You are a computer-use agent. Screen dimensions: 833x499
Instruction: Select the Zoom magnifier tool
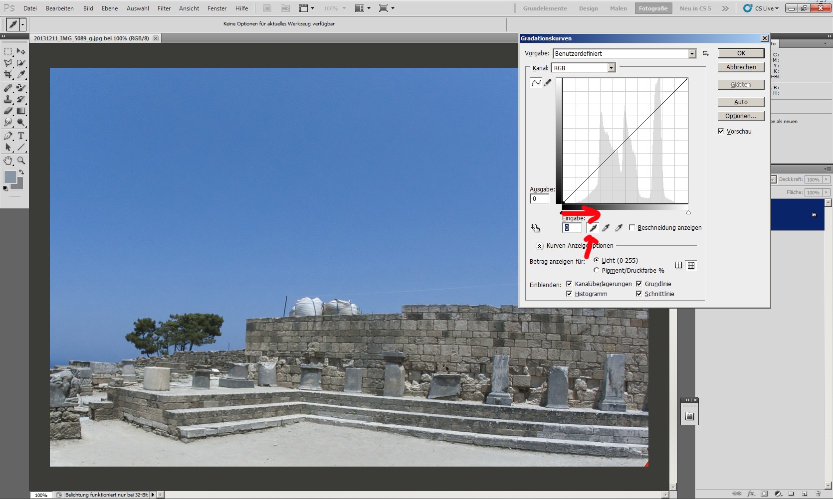click(21, 161)
